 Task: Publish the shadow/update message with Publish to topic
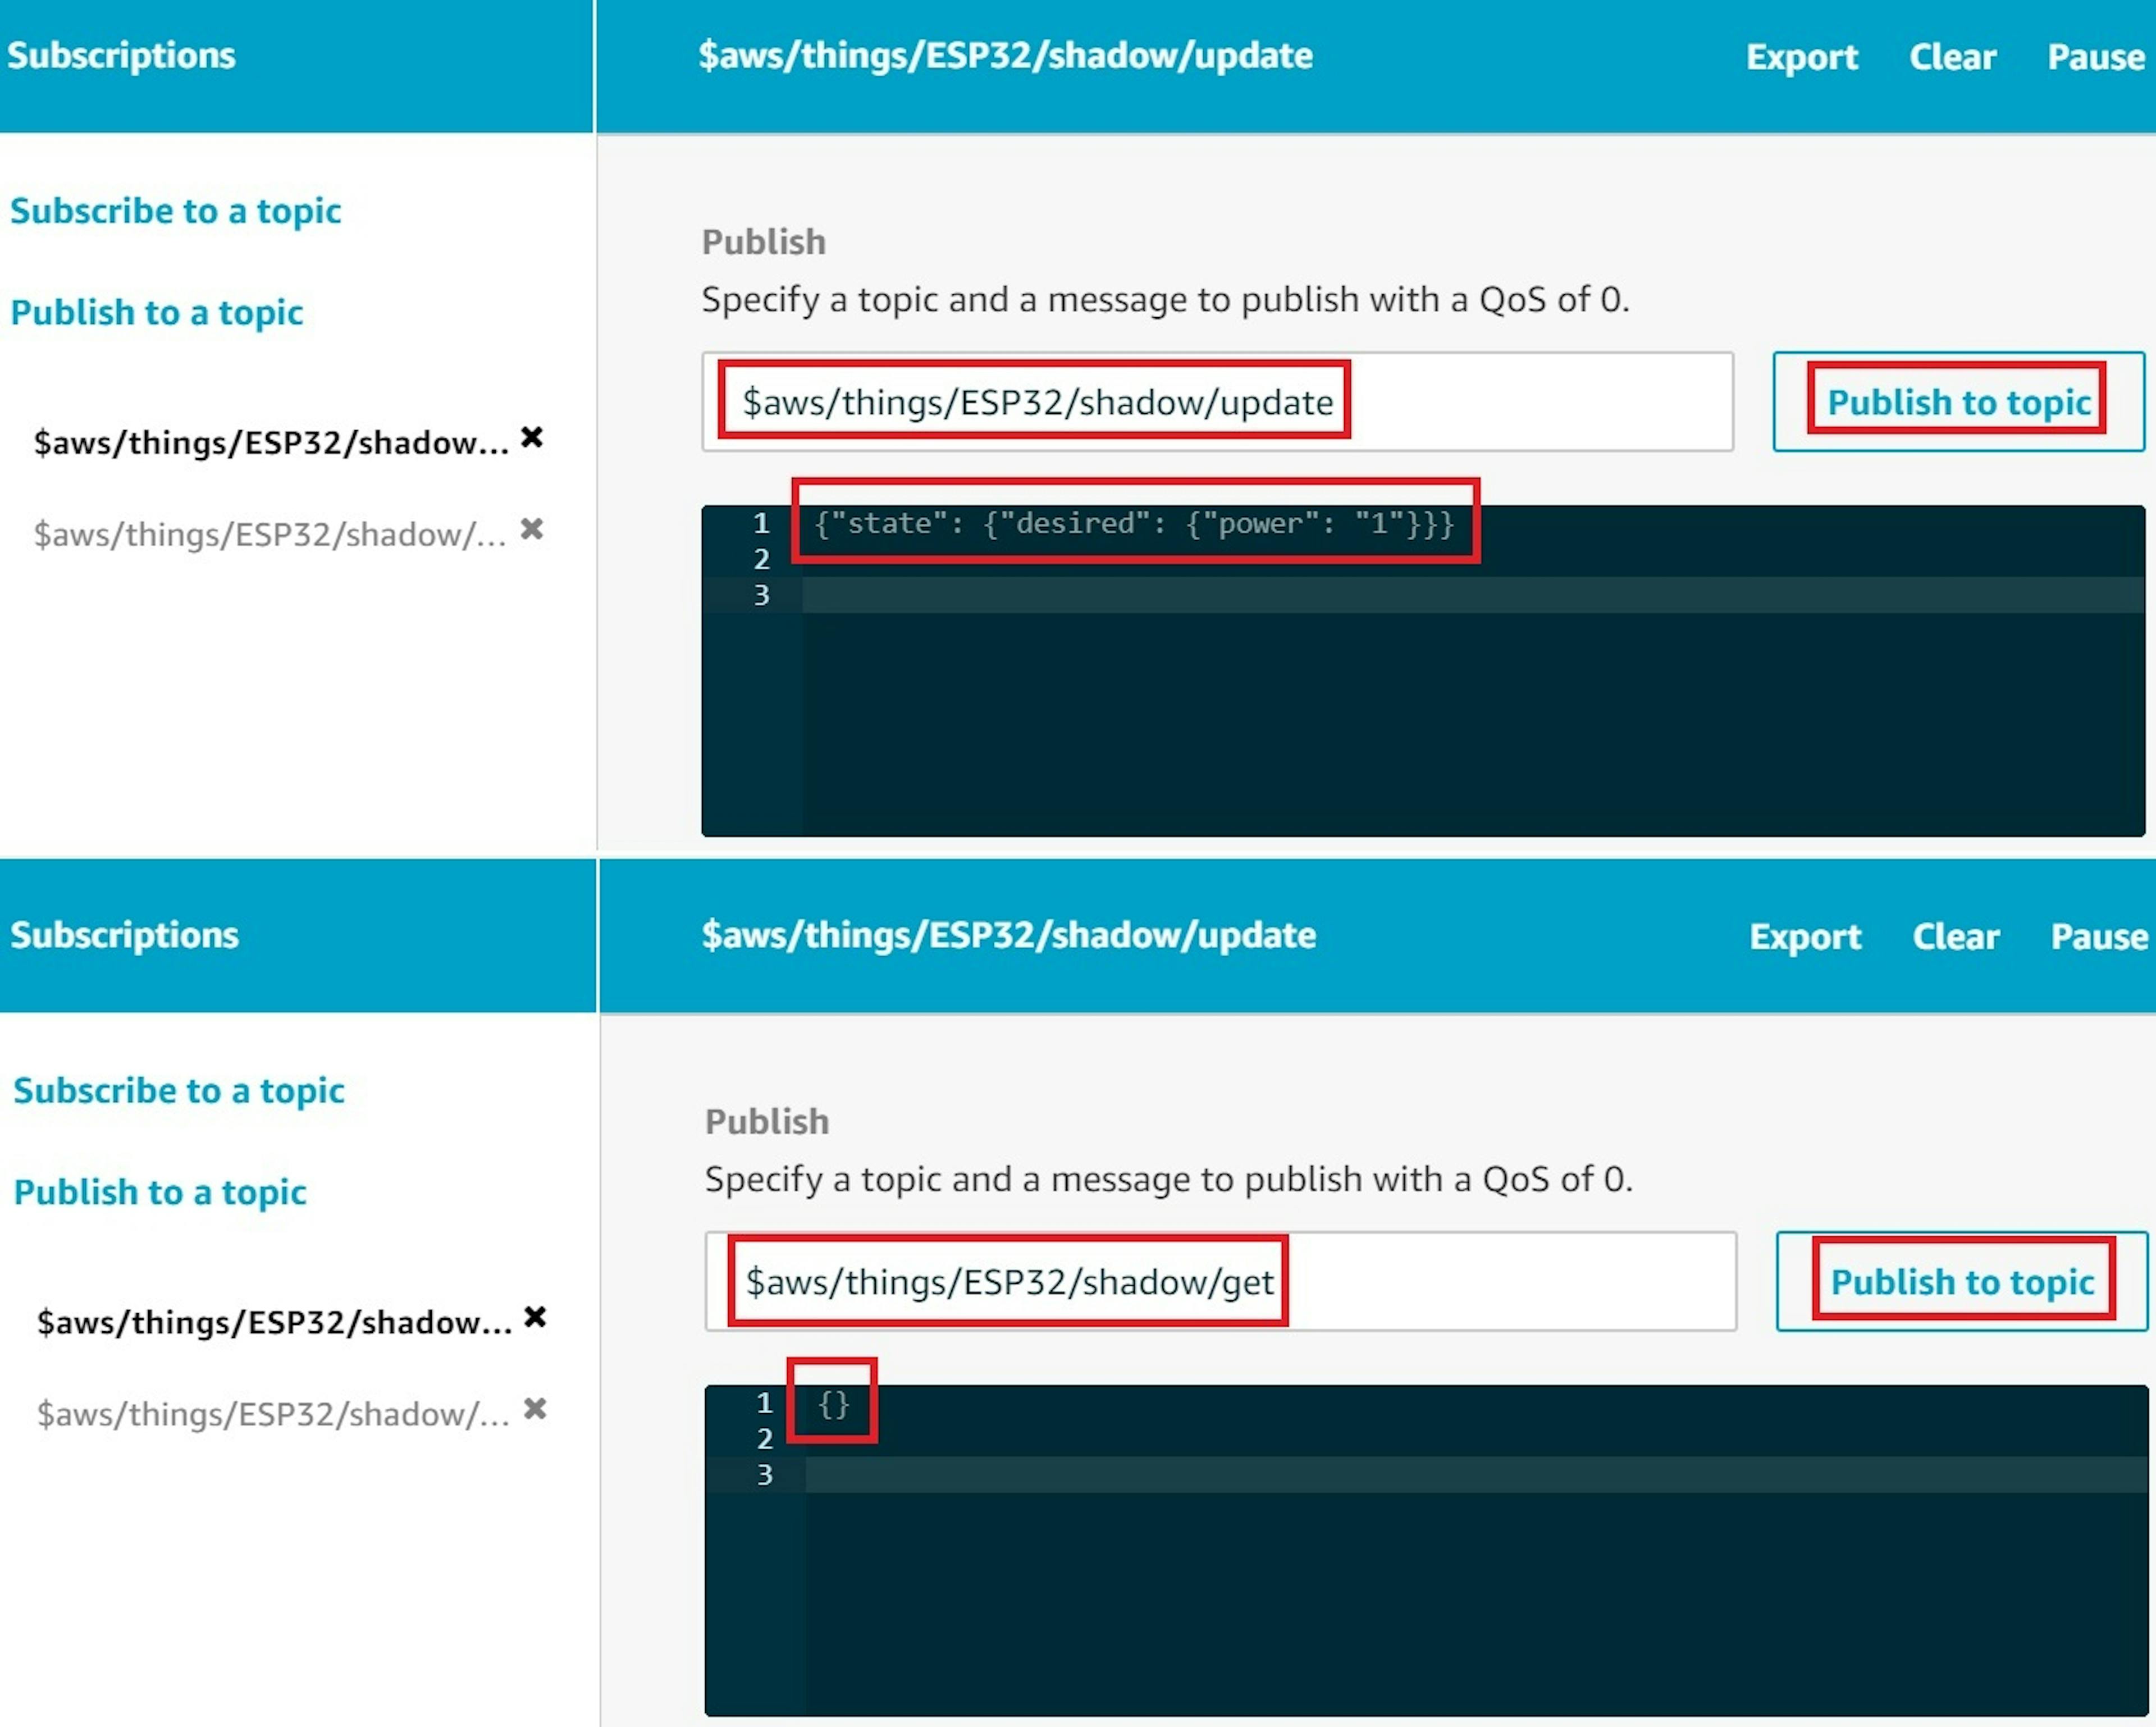point(1959,402)
